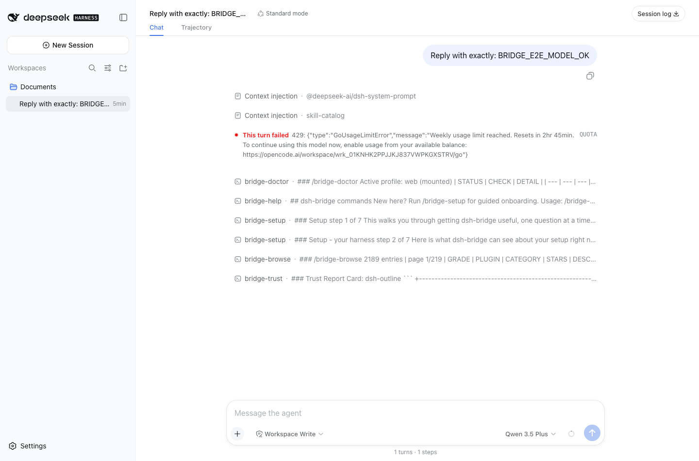The image size is (699, 461).
Task: Switch to the Trajectory tab
Action: point(197,28)
